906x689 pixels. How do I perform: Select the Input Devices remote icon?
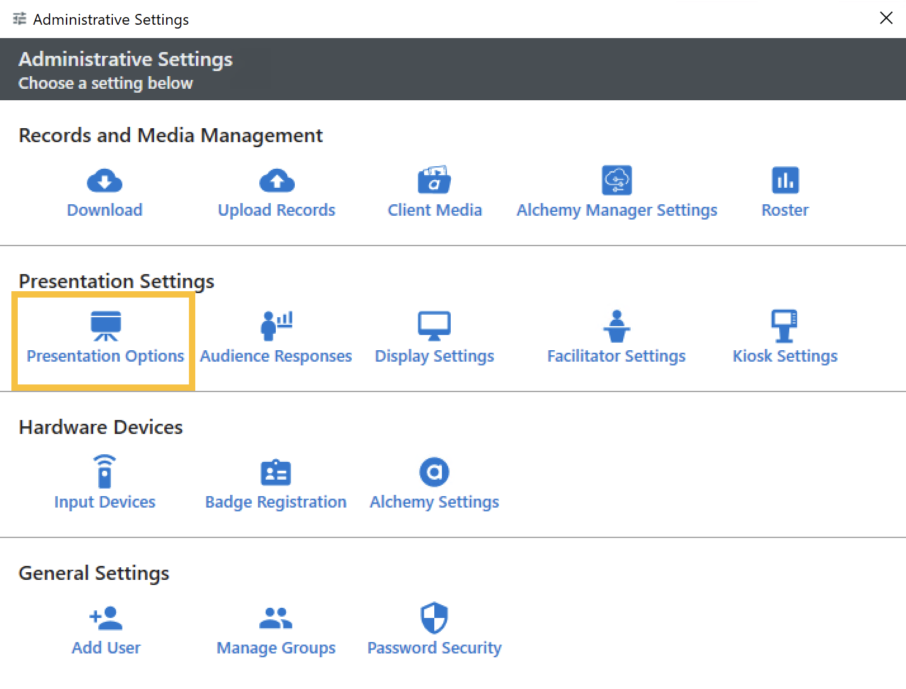pos(105,471)
